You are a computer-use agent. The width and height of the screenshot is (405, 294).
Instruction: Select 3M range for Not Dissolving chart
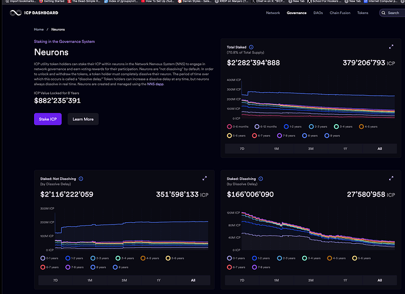tap(124, 280)
